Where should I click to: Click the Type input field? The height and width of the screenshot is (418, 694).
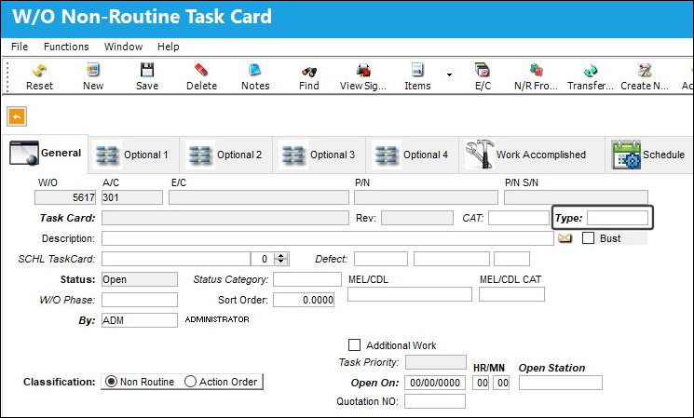point(618,218)
